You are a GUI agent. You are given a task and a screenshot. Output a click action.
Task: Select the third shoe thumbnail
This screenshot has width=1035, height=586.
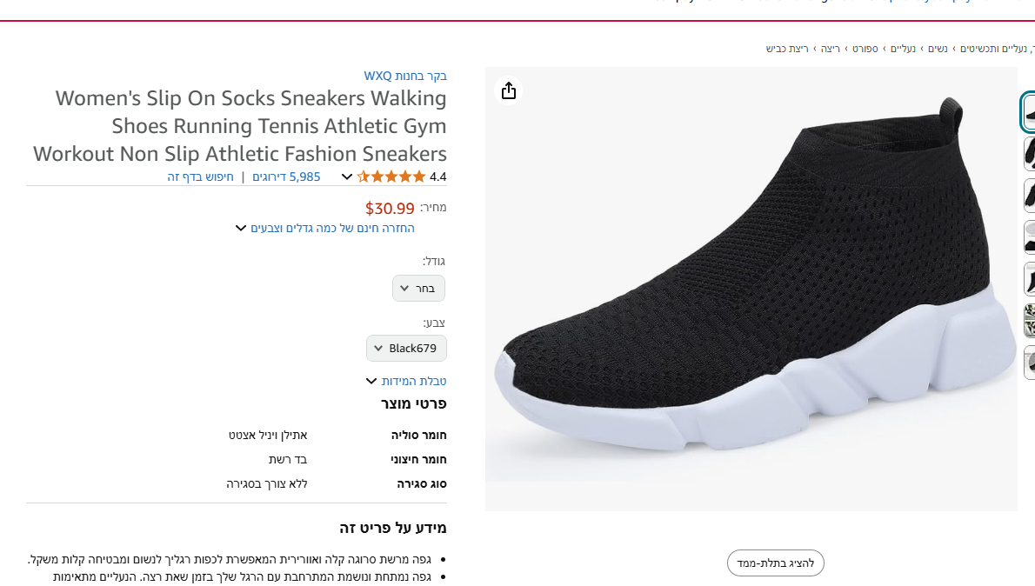tap(1029, 195)
